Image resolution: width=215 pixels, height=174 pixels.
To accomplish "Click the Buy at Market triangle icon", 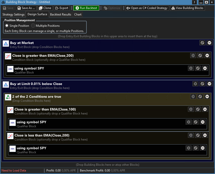I will [x=6, y=44].
